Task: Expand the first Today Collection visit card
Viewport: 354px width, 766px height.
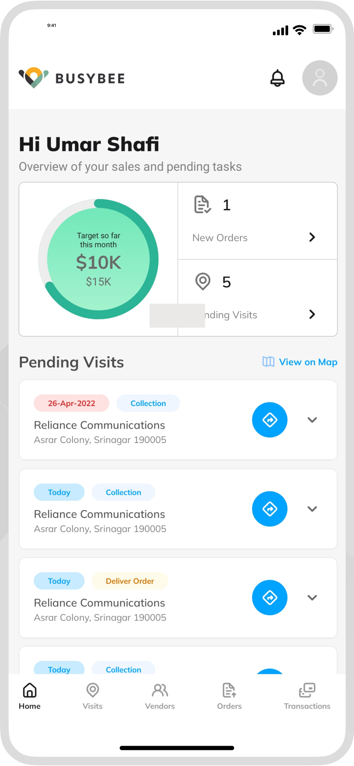Action: pyautogui.click(x=312, y=509)
